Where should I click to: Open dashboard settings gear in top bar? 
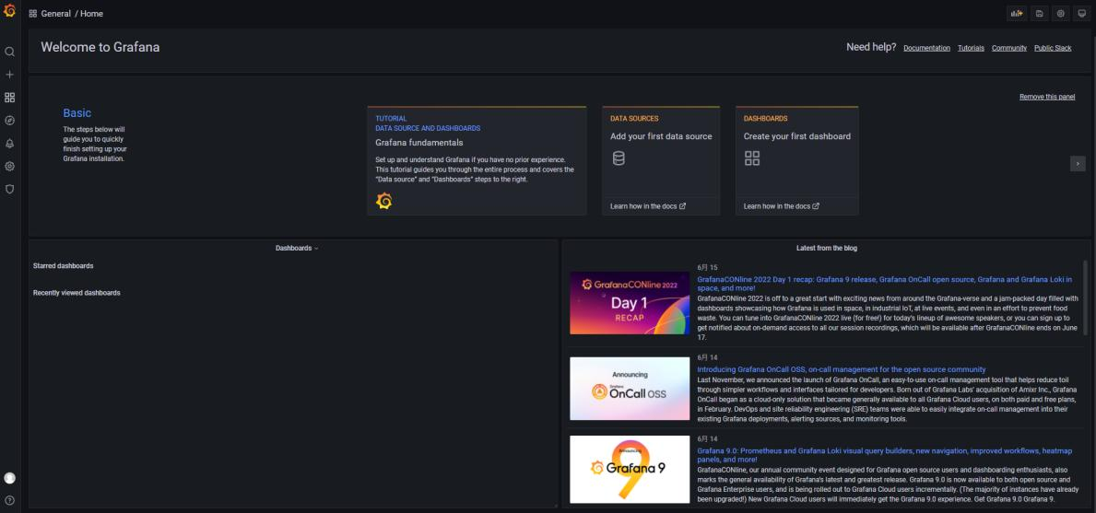[x=1061, y=13]
